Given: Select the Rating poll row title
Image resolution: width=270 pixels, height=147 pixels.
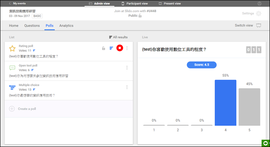Looking at the screenshot, I should click(26, 46).
